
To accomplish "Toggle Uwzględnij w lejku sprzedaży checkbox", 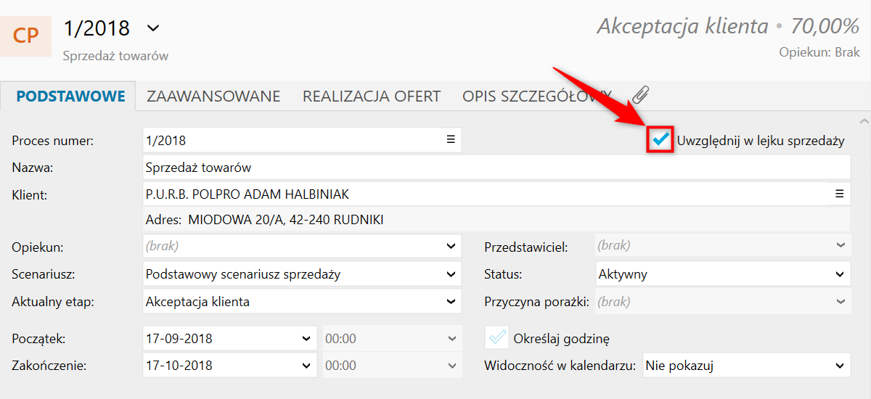I will click(661, 139).
